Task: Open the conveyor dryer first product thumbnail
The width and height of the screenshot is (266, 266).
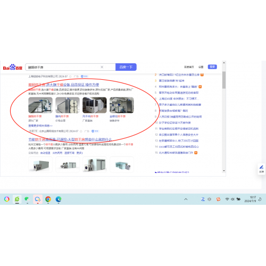Action: 40,105
